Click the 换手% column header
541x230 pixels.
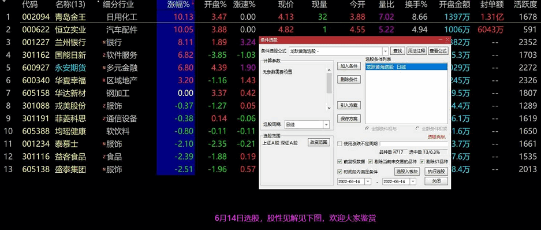click(416, 5)
